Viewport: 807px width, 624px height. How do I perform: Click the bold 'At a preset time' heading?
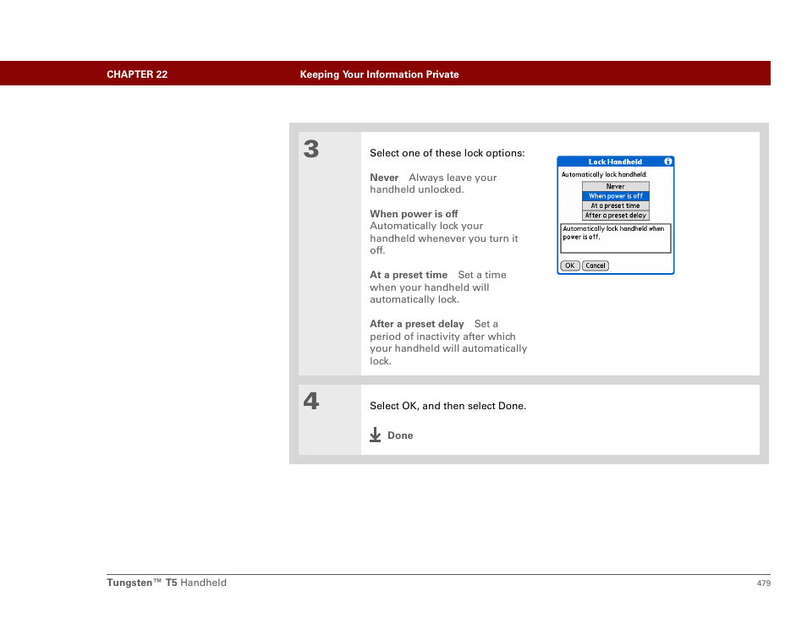409,275
